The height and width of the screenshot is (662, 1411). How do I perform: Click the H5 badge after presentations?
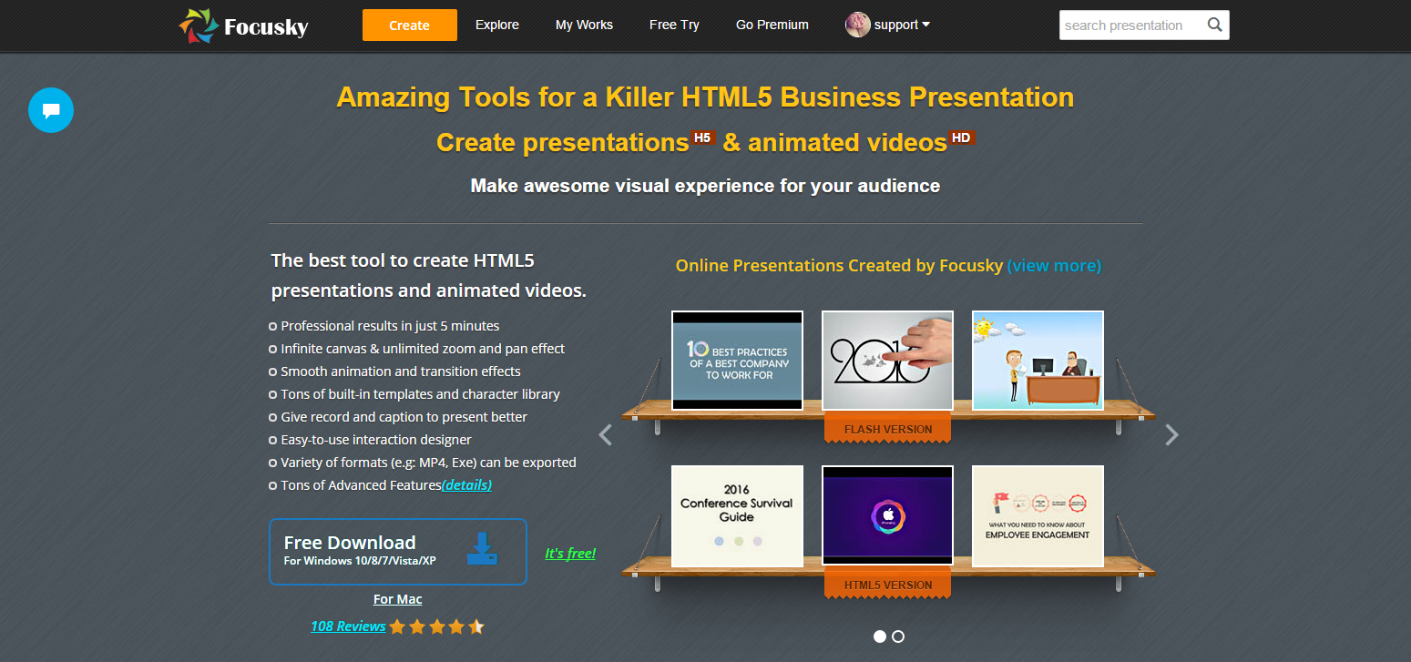702,137
